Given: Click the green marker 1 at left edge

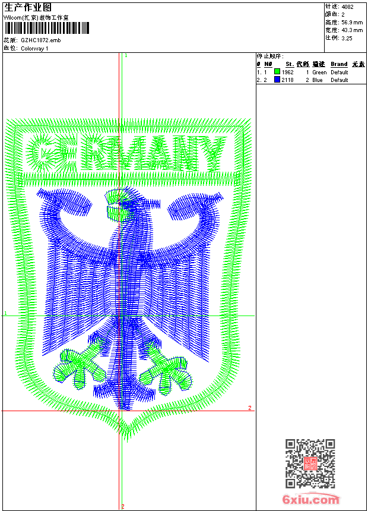Looking at the screenshot, I should point(5,313).
